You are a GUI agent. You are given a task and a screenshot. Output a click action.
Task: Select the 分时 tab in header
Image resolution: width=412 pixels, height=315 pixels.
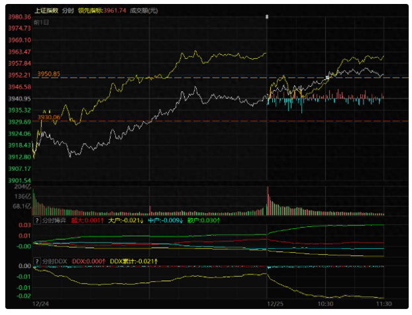pos(68,11)
